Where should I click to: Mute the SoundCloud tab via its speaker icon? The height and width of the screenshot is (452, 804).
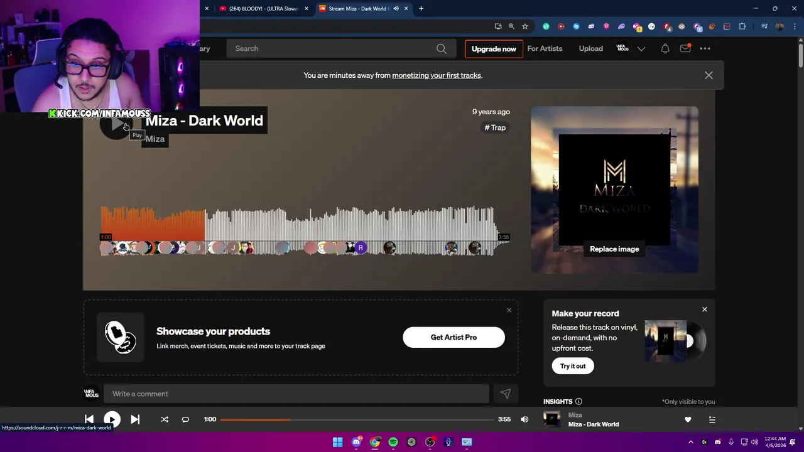pyautogui.click(x=396, y=8)
